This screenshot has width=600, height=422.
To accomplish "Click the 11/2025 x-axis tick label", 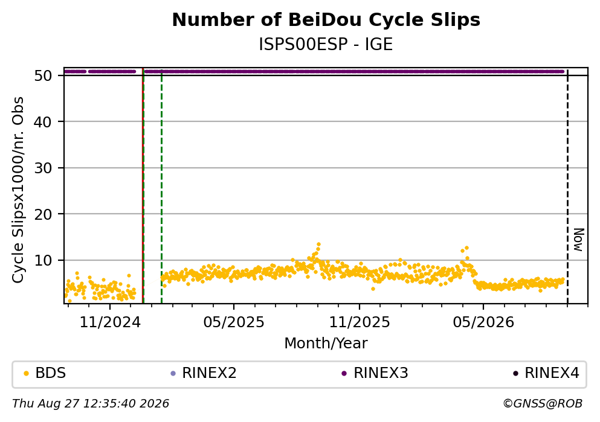I will [x=360, y=322].
